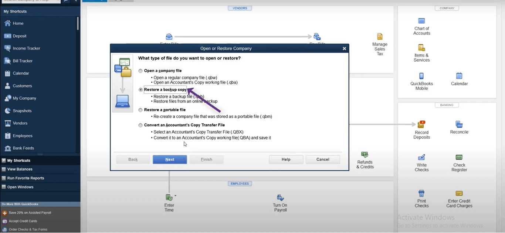Click the COMPANY section label
Viewport: 505px width, 233px height.
447,8
